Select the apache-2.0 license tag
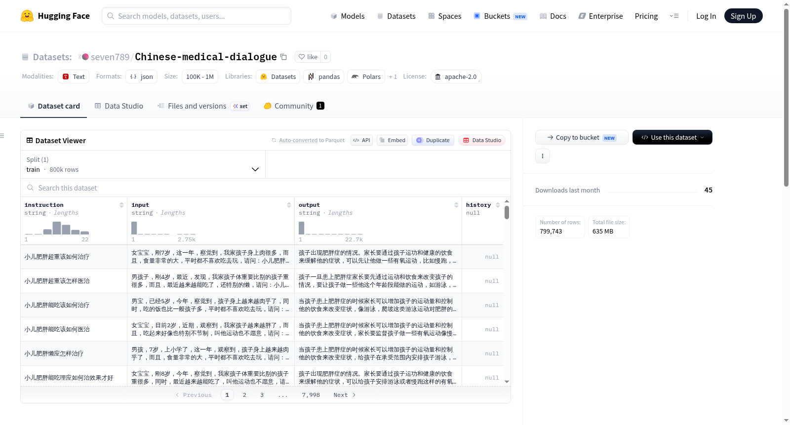Image resolution: width=790 pixels, height=425 pixels. pyautogui.click(x=456, y=77)
